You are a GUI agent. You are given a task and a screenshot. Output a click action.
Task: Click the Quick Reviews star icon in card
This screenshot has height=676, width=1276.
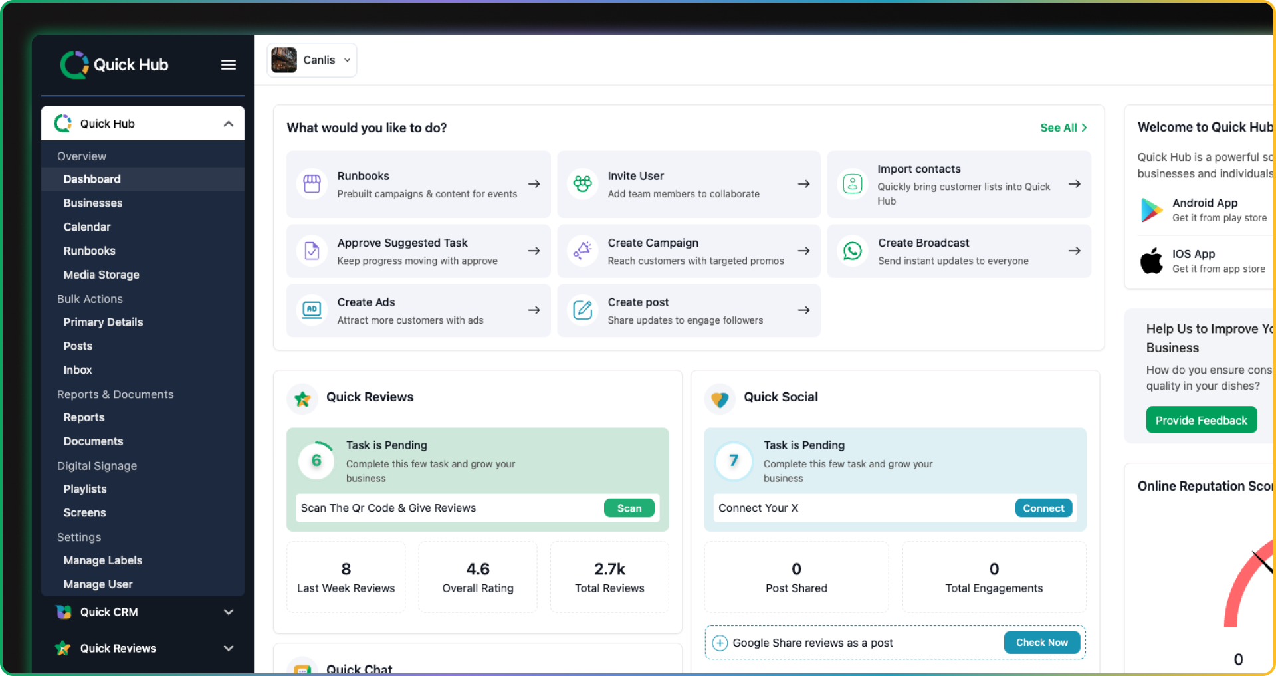click(302, 399)
